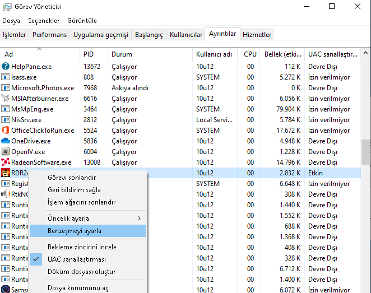This screenshot has width=371, height=293.
Task: Sort by the Durum column header
Action: click(x=150, y=54)
